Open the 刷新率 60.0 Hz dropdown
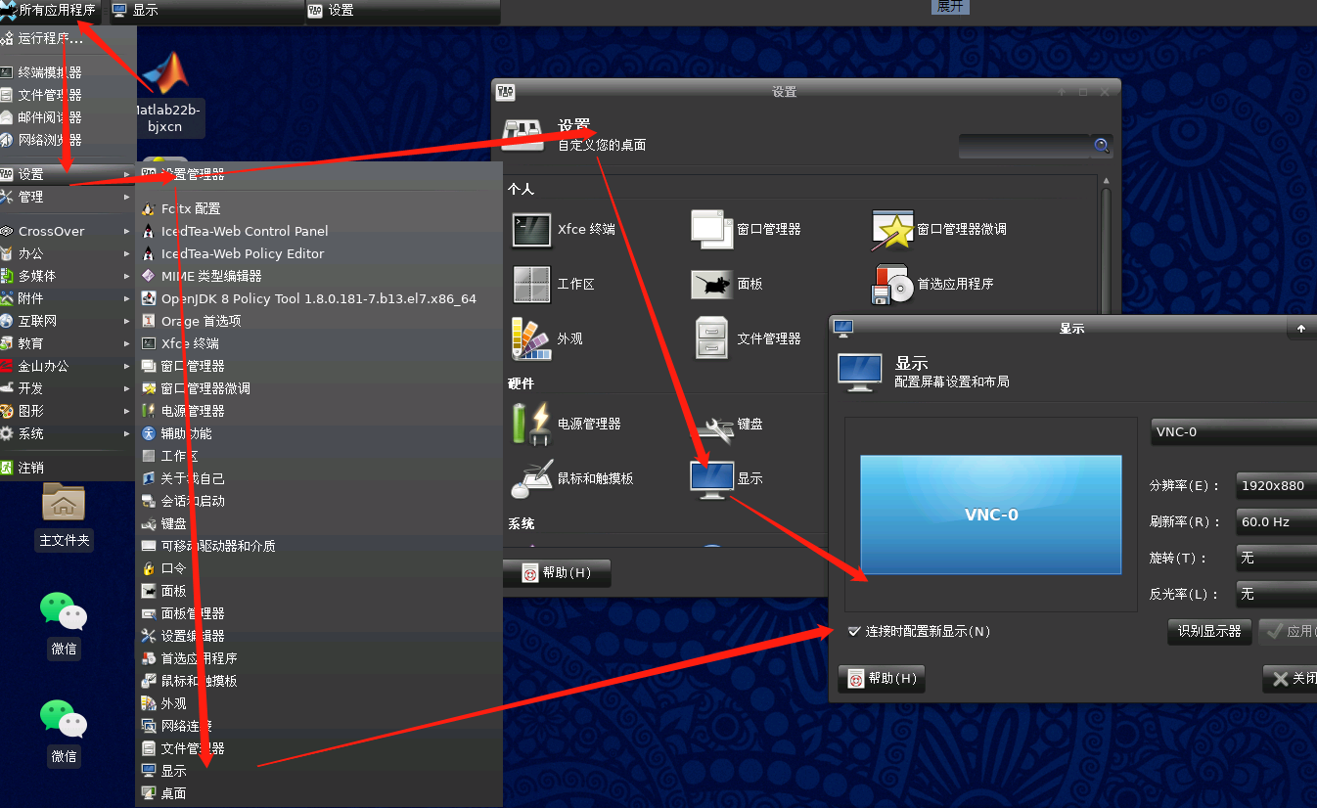Viewport: 1317px width, 808px height. [x=1276, y=521]
